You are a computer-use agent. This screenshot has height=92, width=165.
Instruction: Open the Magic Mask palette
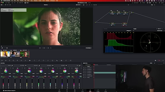[x=52, y=61]
